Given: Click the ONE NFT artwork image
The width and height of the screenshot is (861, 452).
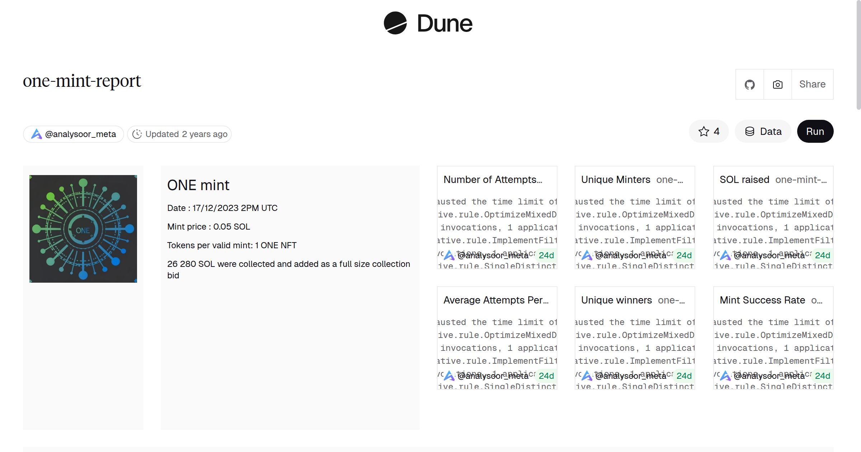Looking at the screenshot, I should tap(83, 229).
